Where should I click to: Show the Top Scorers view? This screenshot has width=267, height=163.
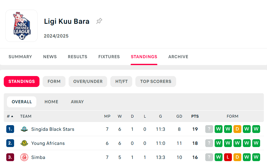tap(155, 81)
